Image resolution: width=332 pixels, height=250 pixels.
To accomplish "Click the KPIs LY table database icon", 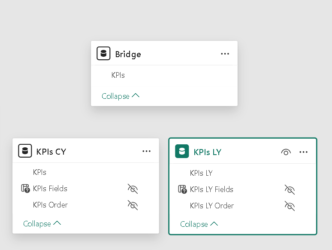I will 182,152.
